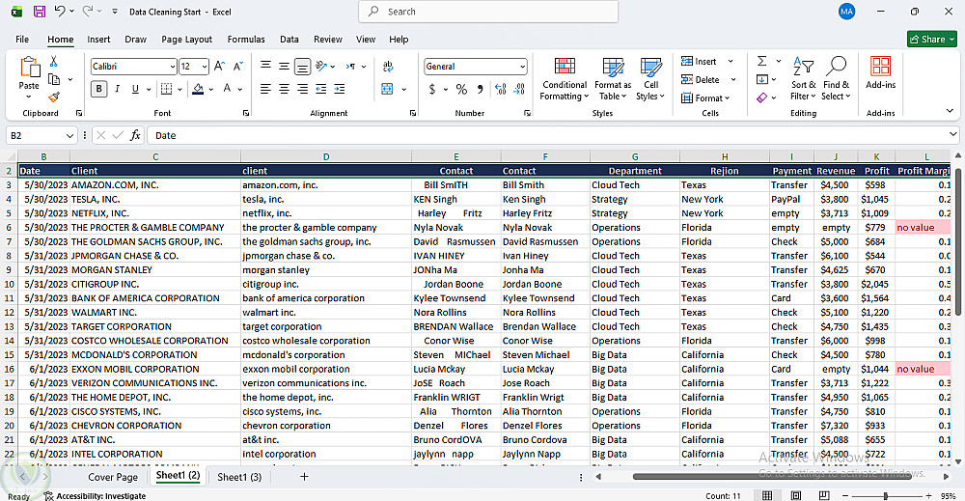The image size is (965, 501).
Task: Expand the Name Box dropdown arrow
Action: [x=69, y=135]
